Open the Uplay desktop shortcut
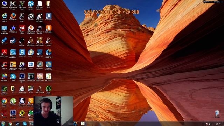Viewport: 224px width, 126px height. 31,65
